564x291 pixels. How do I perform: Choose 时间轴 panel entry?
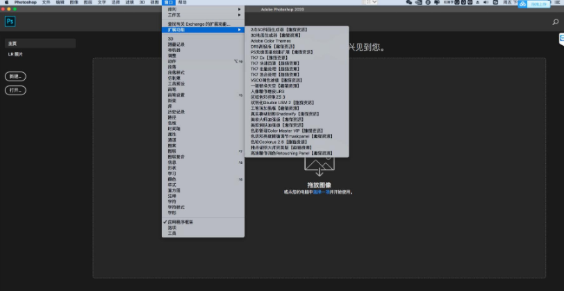(203, 128)
